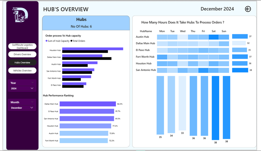This screenshot has height=151, width=261.
Task: Click Austin Hub row total bar 37
Action: coord(240,36)
